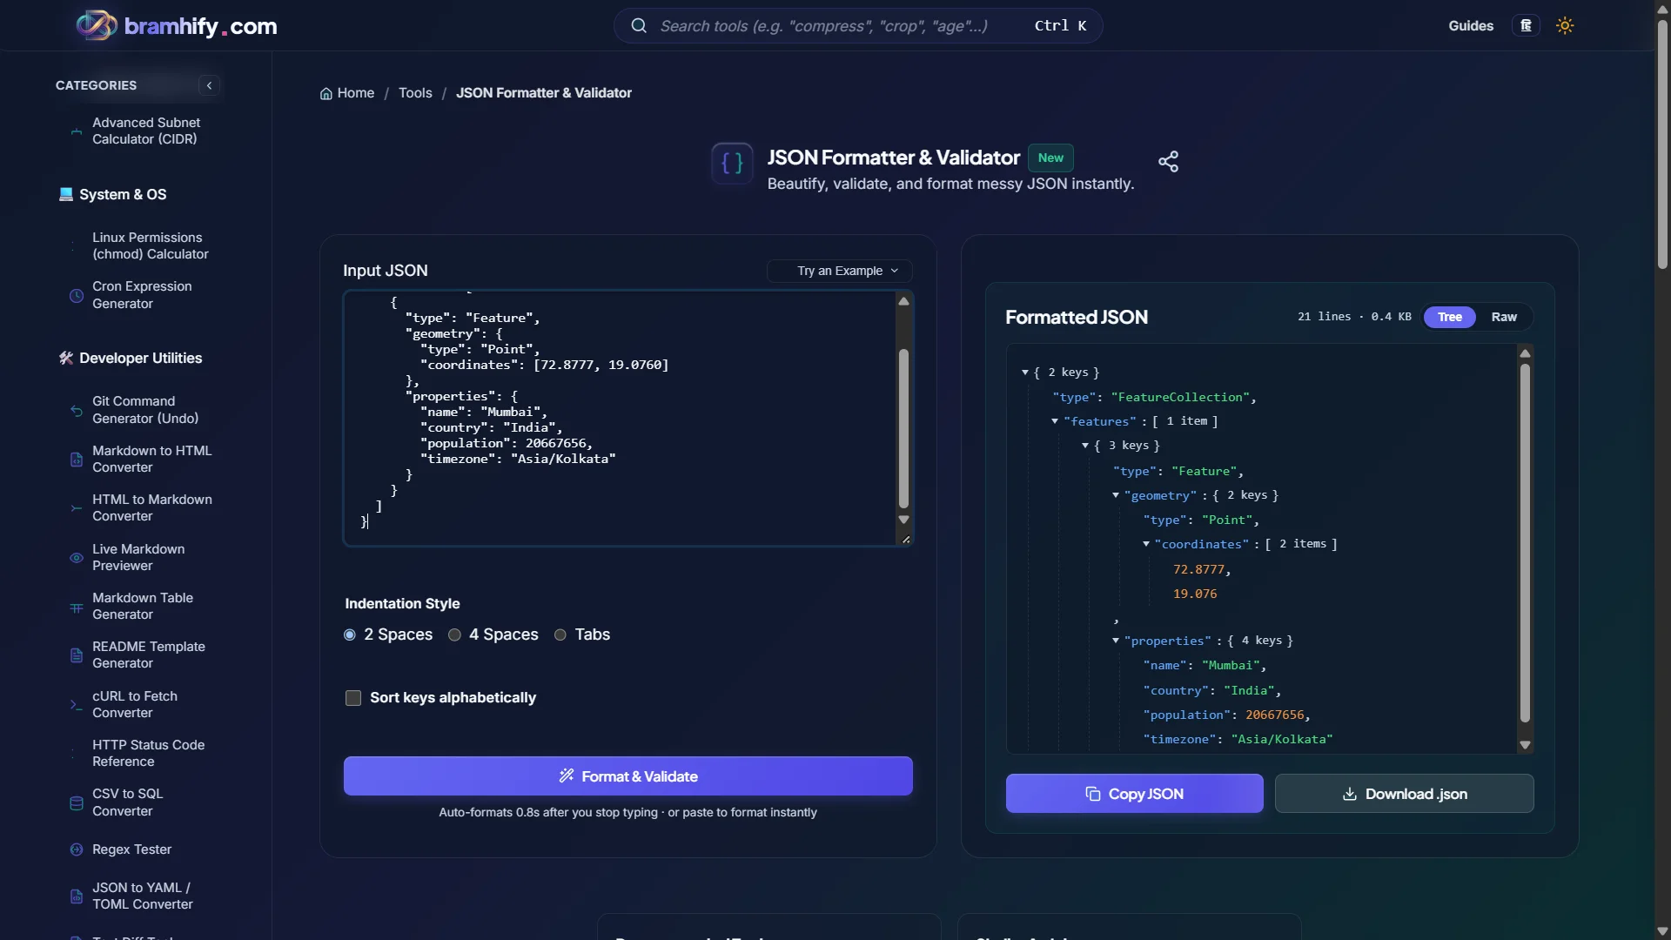Viewport: 1671px width, 940px height.
Task: Toggle the light theme sun icon
Action: pos(1565,25)
